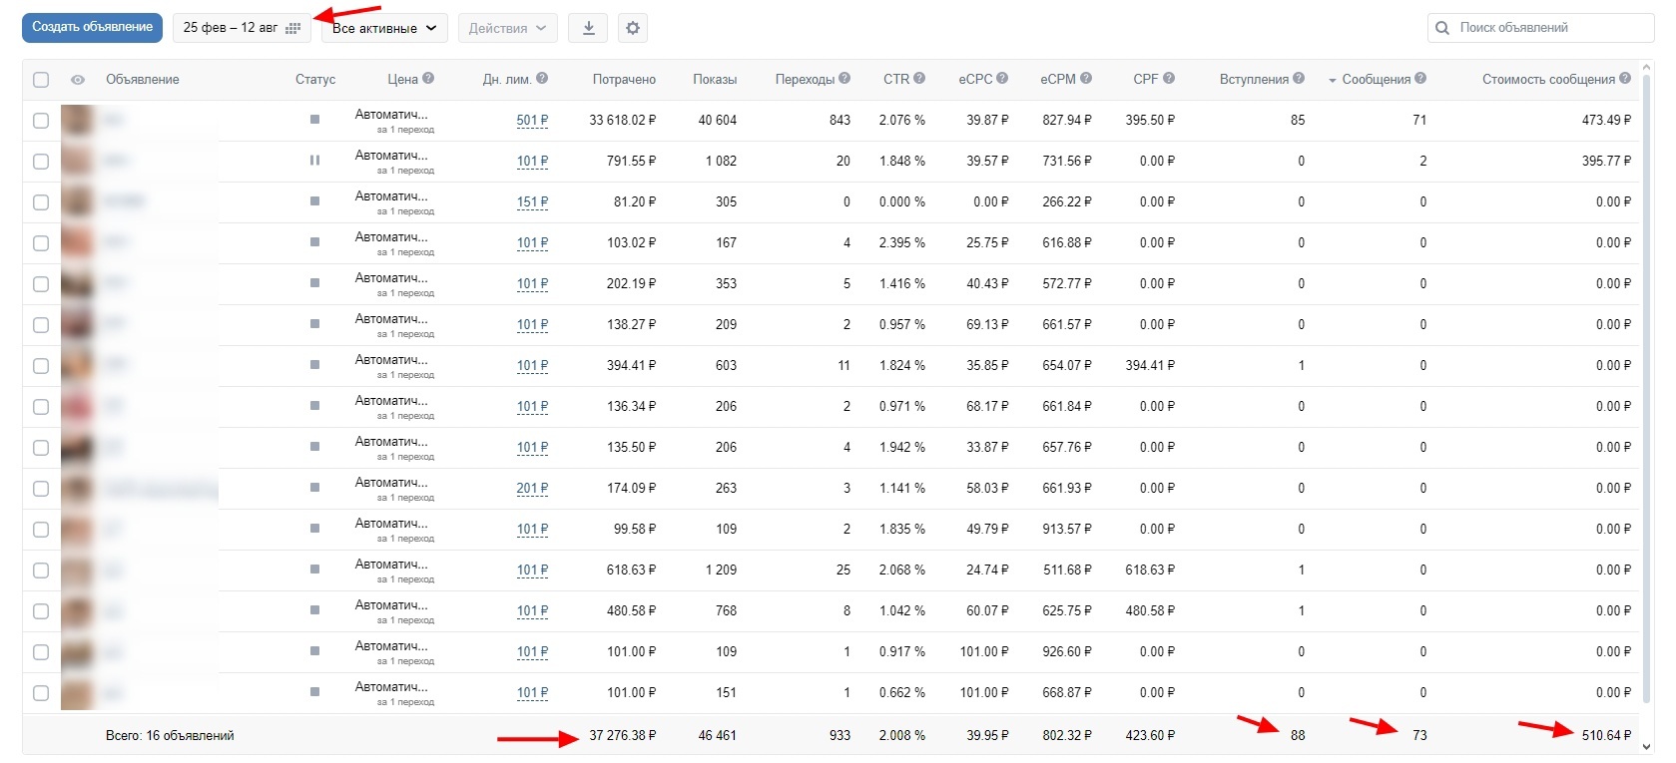Screen dimensions: 1676x763
Task: Click the eye icon in table header
Action: click(x=78, y=80)
